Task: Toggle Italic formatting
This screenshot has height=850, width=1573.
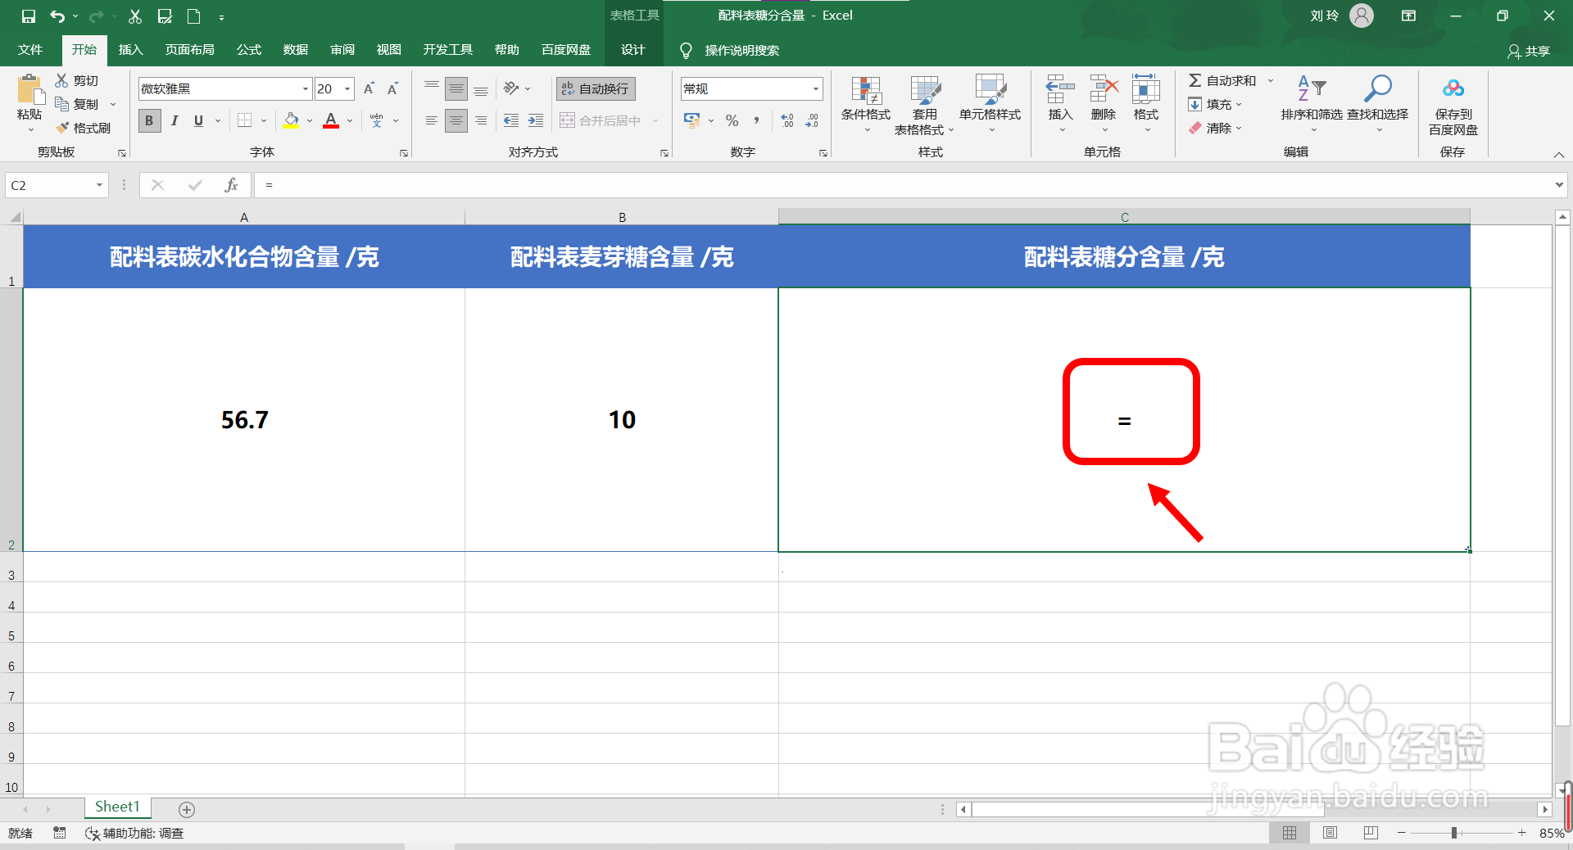Action: pos(175,120)
